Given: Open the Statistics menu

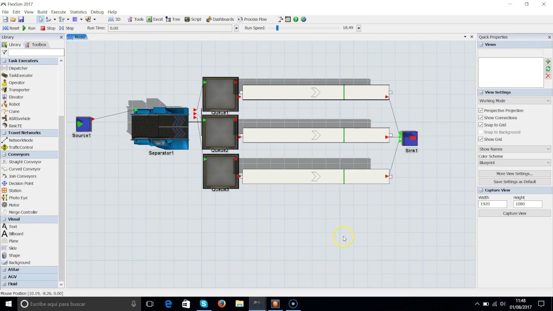Looking at the screenshot, I should coord(78,12).
